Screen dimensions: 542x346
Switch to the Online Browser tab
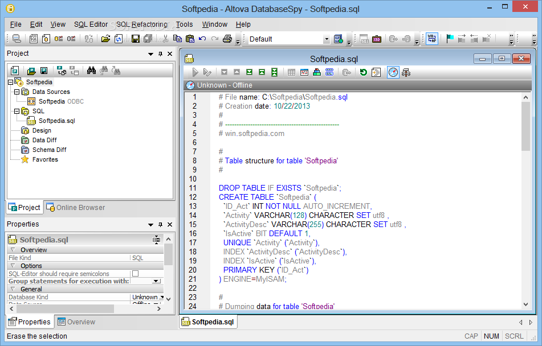click(75, 207)
